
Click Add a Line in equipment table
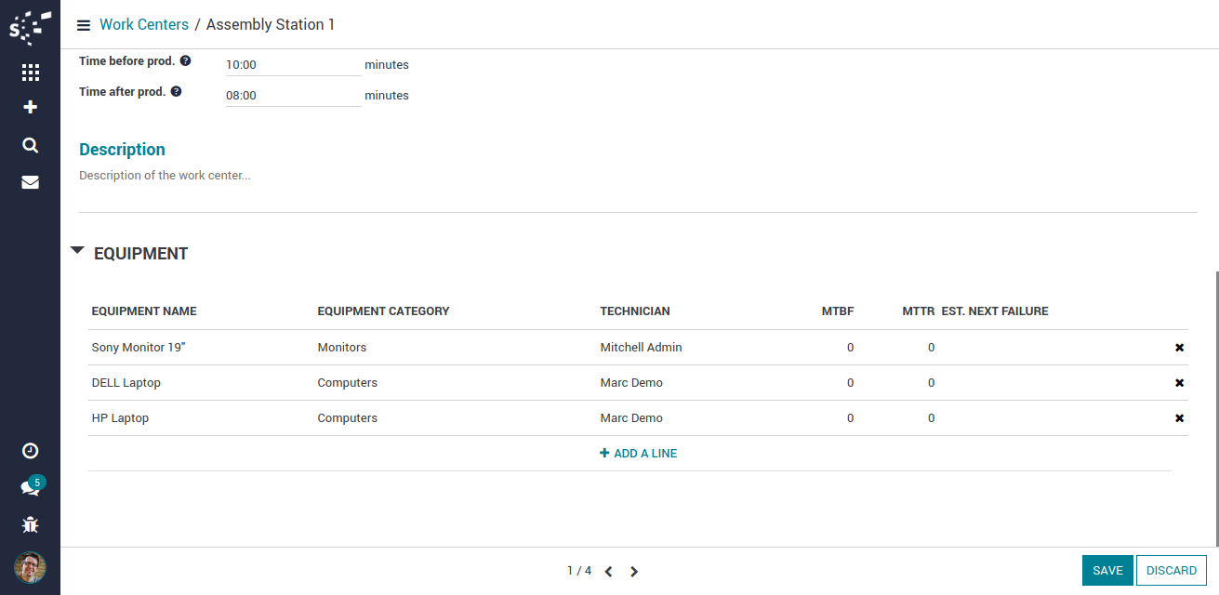(639, 454)
